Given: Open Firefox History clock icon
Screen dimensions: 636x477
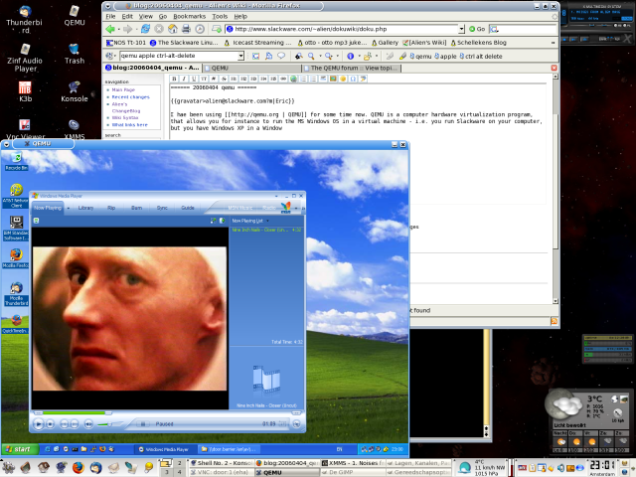Looking at the screenshot, I should 200,29.
